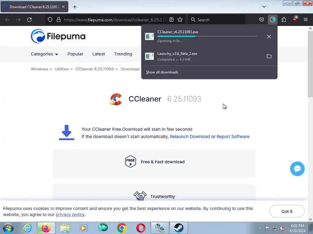Click the CCleaner download progress bar
This screenshot has height=234, width=313.
point(207,37)
